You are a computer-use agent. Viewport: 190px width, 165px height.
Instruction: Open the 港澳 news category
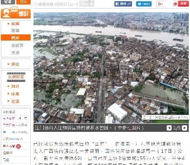tap(15, 31)
